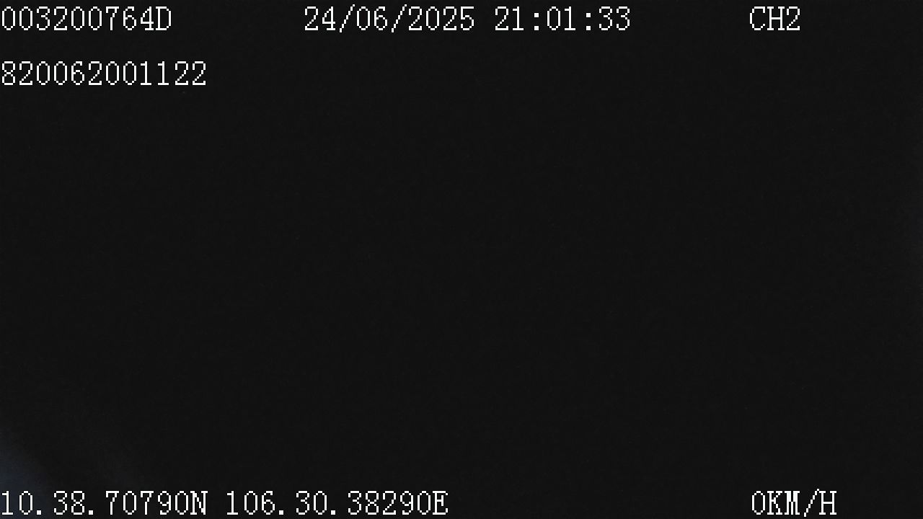Screen dimensions: 923x519
Task: Click the device ID 003200764D overlay
Action: coord(87,19)
